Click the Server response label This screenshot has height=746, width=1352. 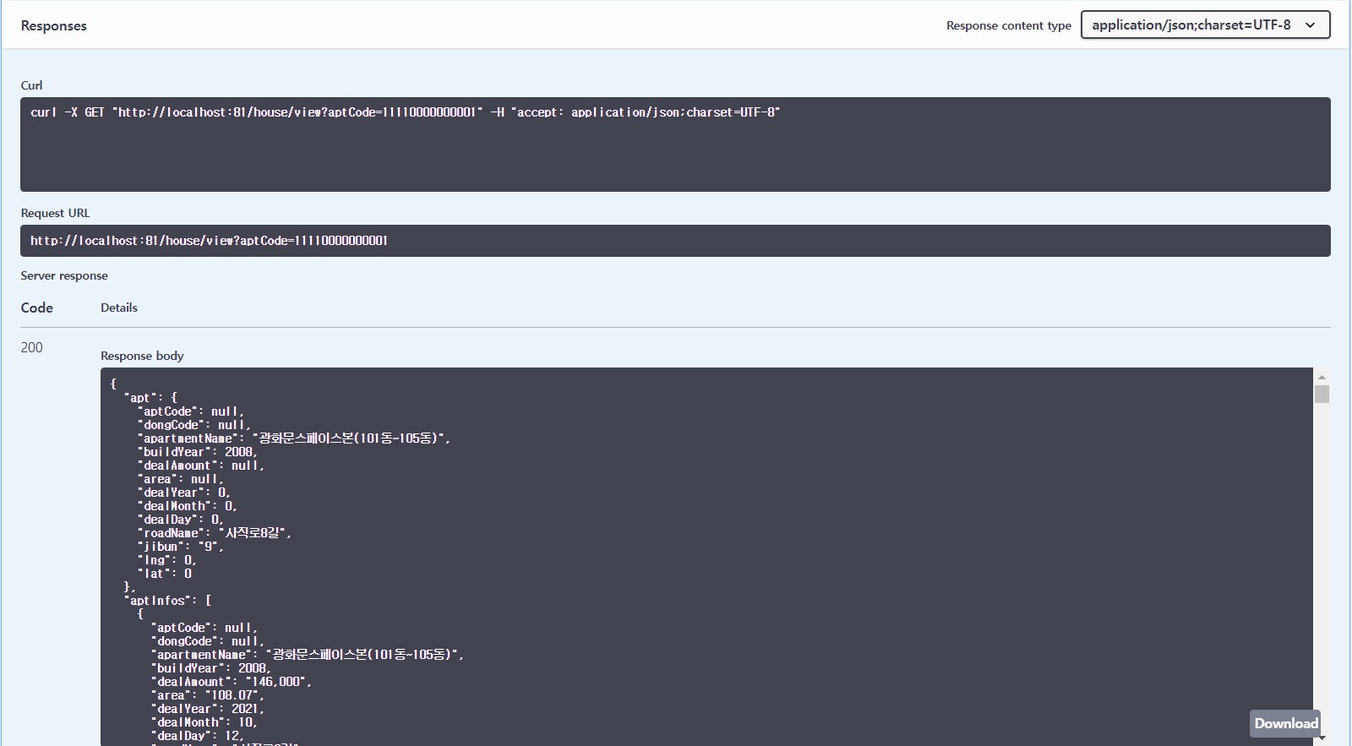pos(64,275)
